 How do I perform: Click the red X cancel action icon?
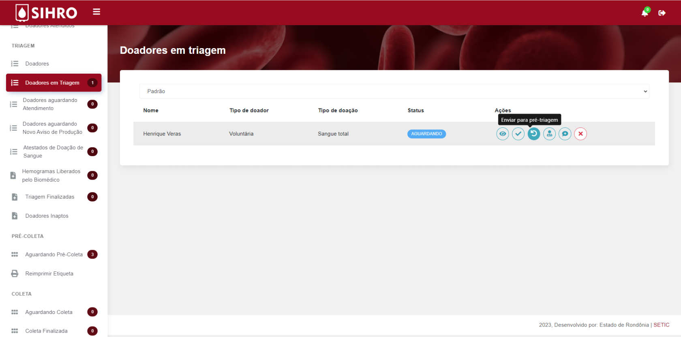click(580, 134)
